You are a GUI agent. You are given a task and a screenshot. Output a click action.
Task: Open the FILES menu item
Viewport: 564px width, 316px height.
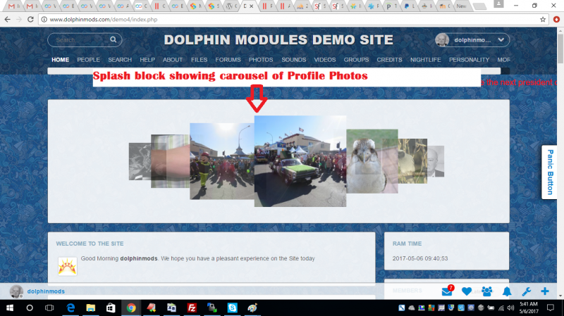[199, 60]
